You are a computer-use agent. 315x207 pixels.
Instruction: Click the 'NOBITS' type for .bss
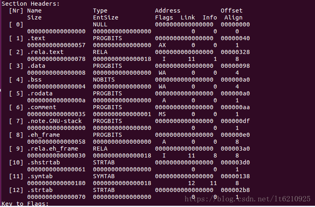104,80
